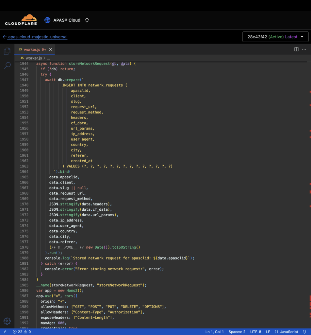
Task: Open the More Actions ellipsis menu
Action: tap(304, 49)
